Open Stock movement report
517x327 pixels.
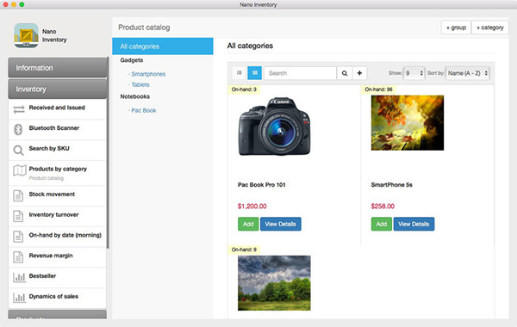tap(58, 196)
